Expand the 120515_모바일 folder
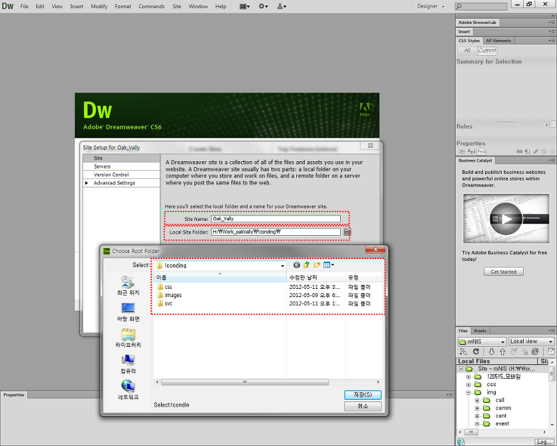The width and height of the screenshot is (557, 446). coord(469,377)
